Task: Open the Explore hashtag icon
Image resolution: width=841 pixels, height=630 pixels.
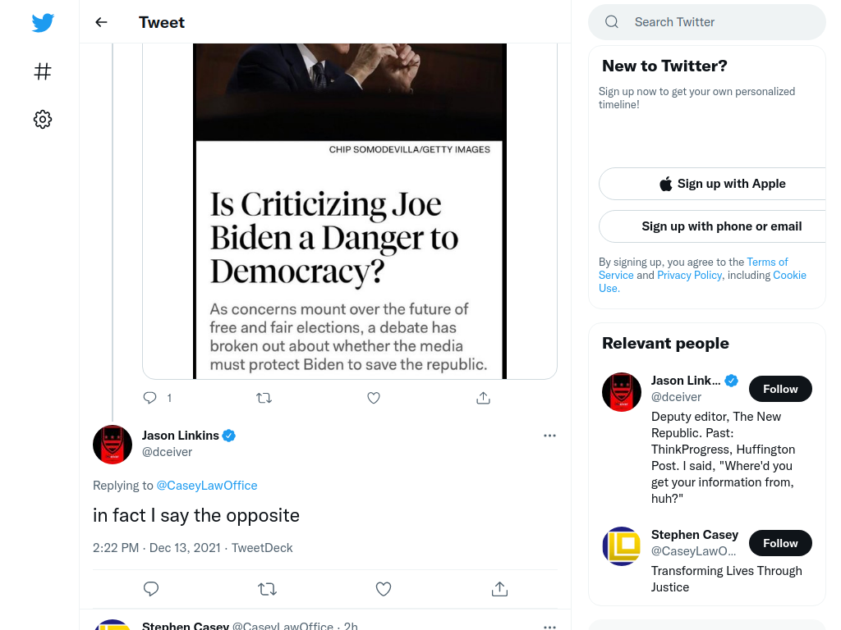Action: click(x=43, y=71)
